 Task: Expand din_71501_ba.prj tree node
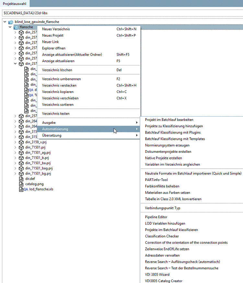pos(15,163)
